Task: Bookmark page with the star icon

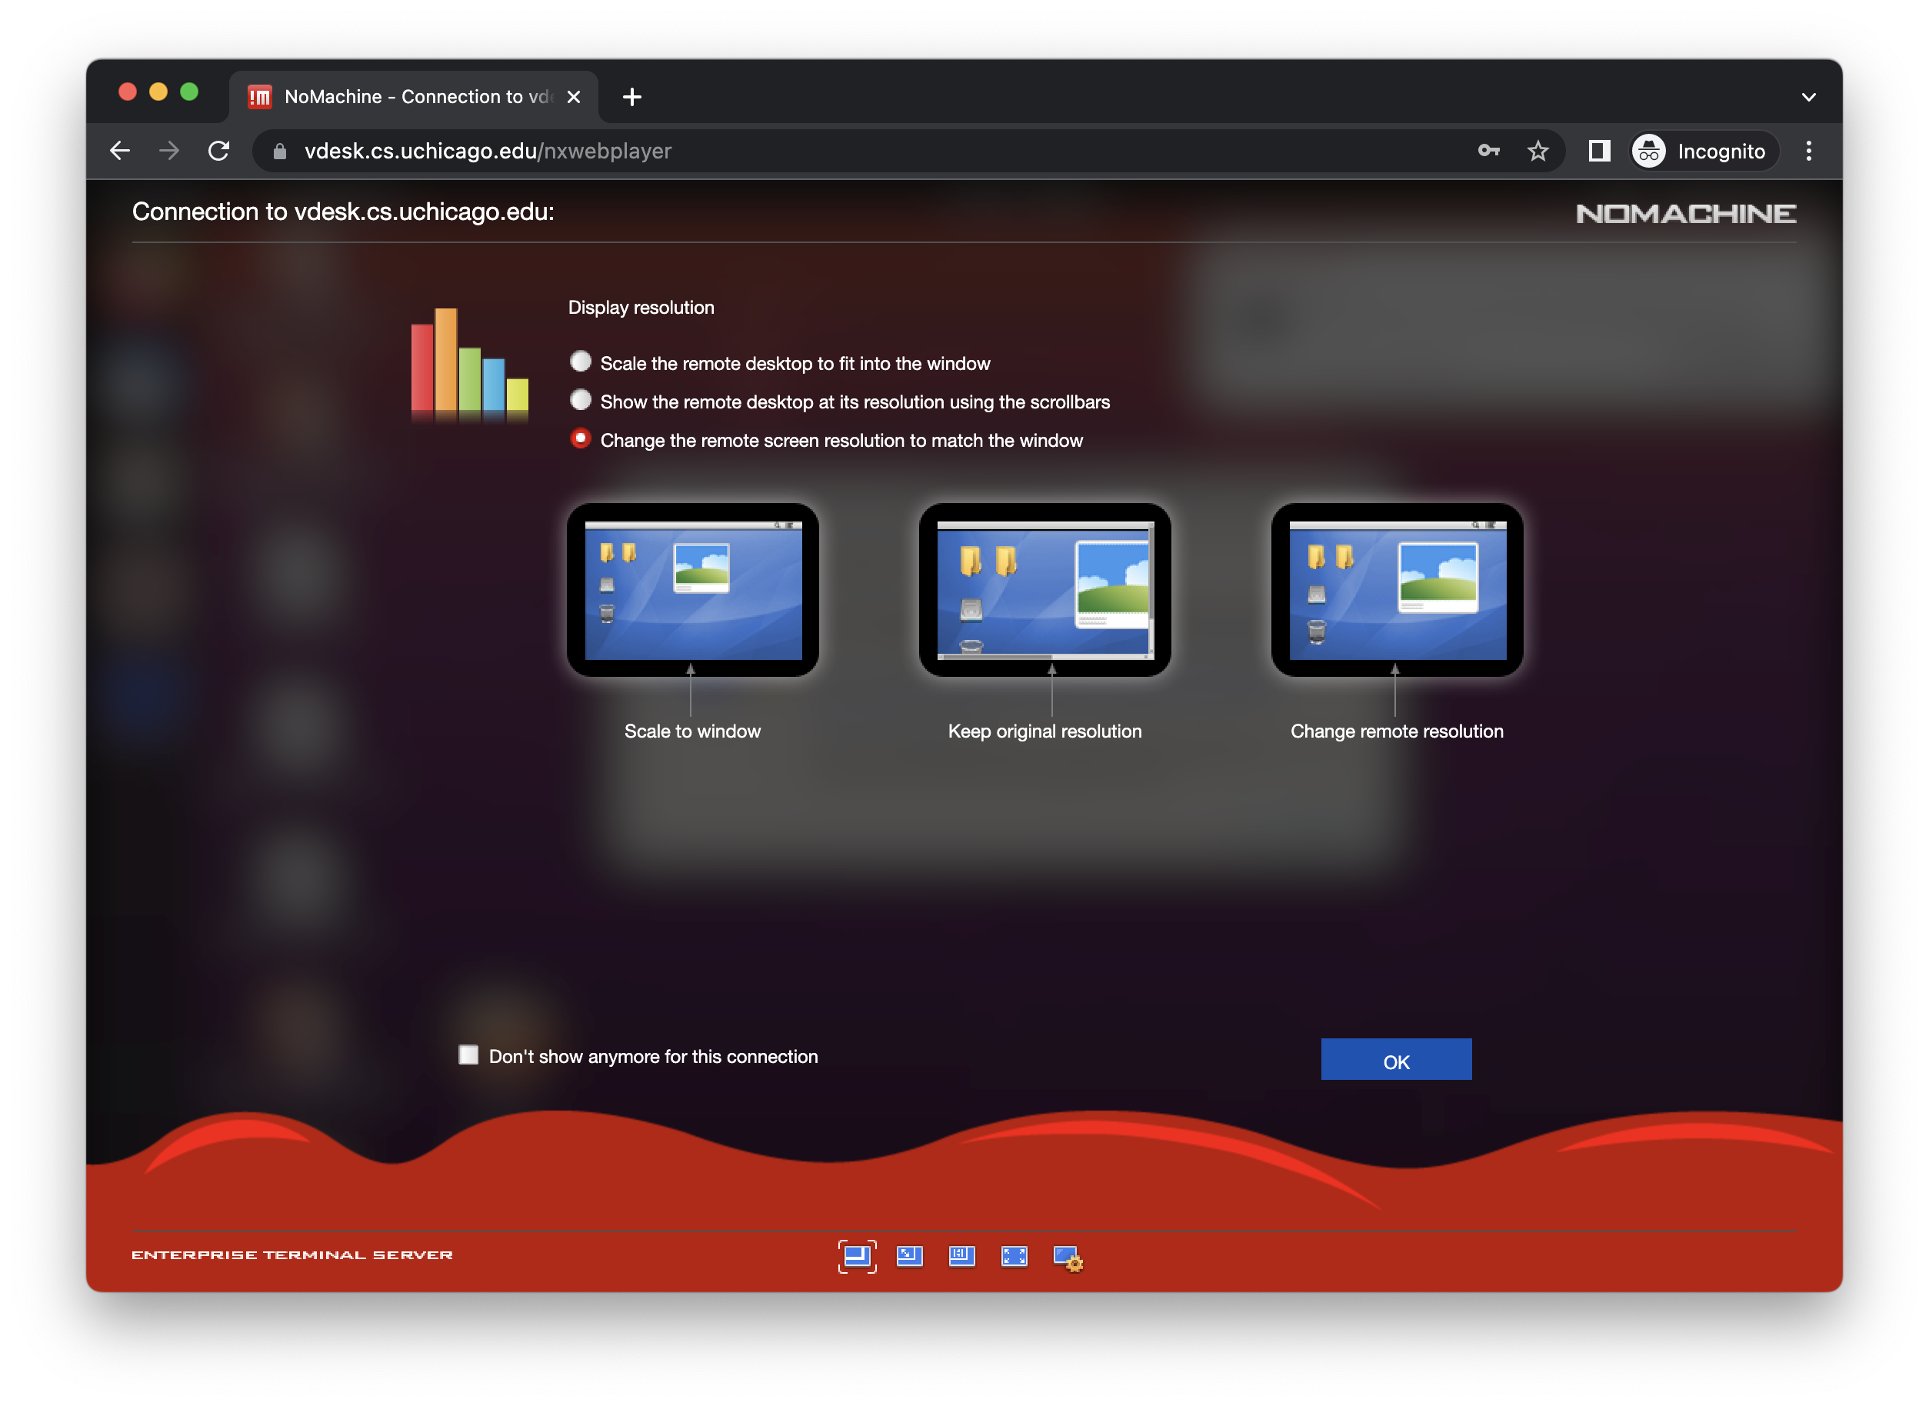Action: pyautogui.click(x=1538, y=152)
